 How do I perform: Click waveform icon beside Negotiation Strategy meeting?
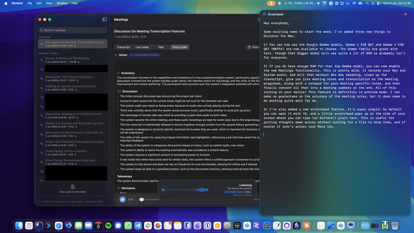(41, 116)
